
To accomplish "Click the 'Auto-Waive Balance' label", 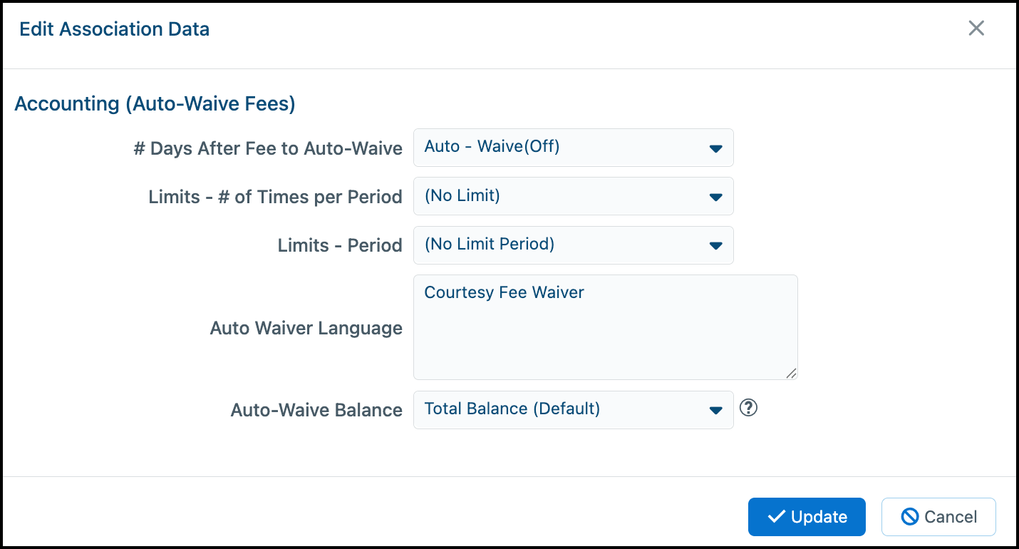I will click(317, 410).
